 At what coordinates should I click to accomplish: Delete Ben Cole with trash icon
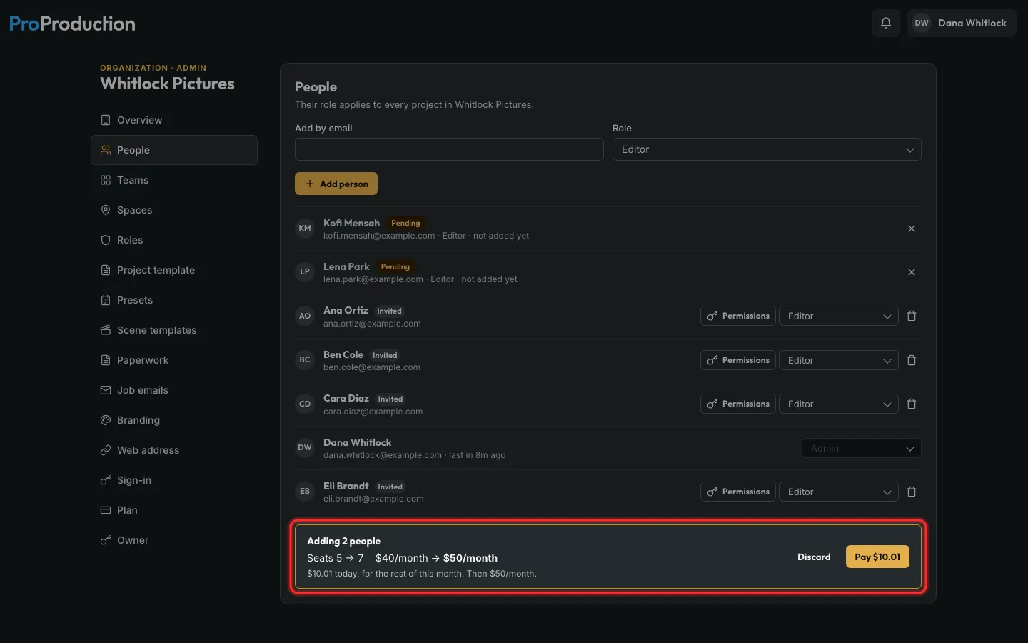(912, 360)
